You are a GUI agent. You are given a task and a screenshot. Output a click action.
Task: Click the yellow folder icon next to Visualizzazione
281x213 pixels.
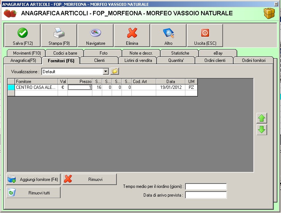pos(115,71)
